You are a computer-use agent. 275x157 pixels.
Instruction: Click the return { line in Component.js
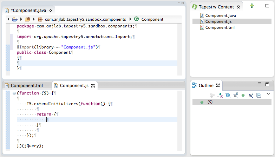(x=46, y=114)
